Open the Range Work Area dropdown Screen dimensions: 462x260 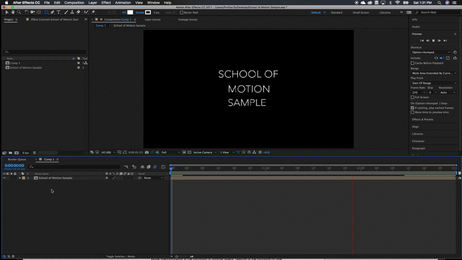click(434, 73)
